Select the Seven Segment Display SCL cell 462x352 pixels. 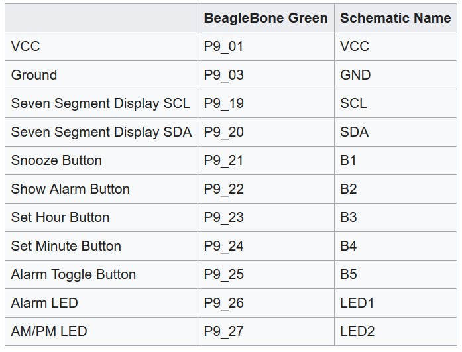(101, 103)
